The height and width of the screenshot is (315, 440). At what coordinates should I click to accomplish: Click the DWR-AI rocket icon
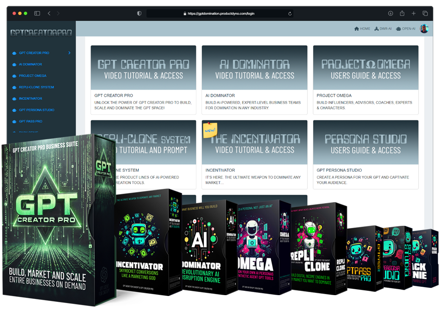(x=377, y=28)
